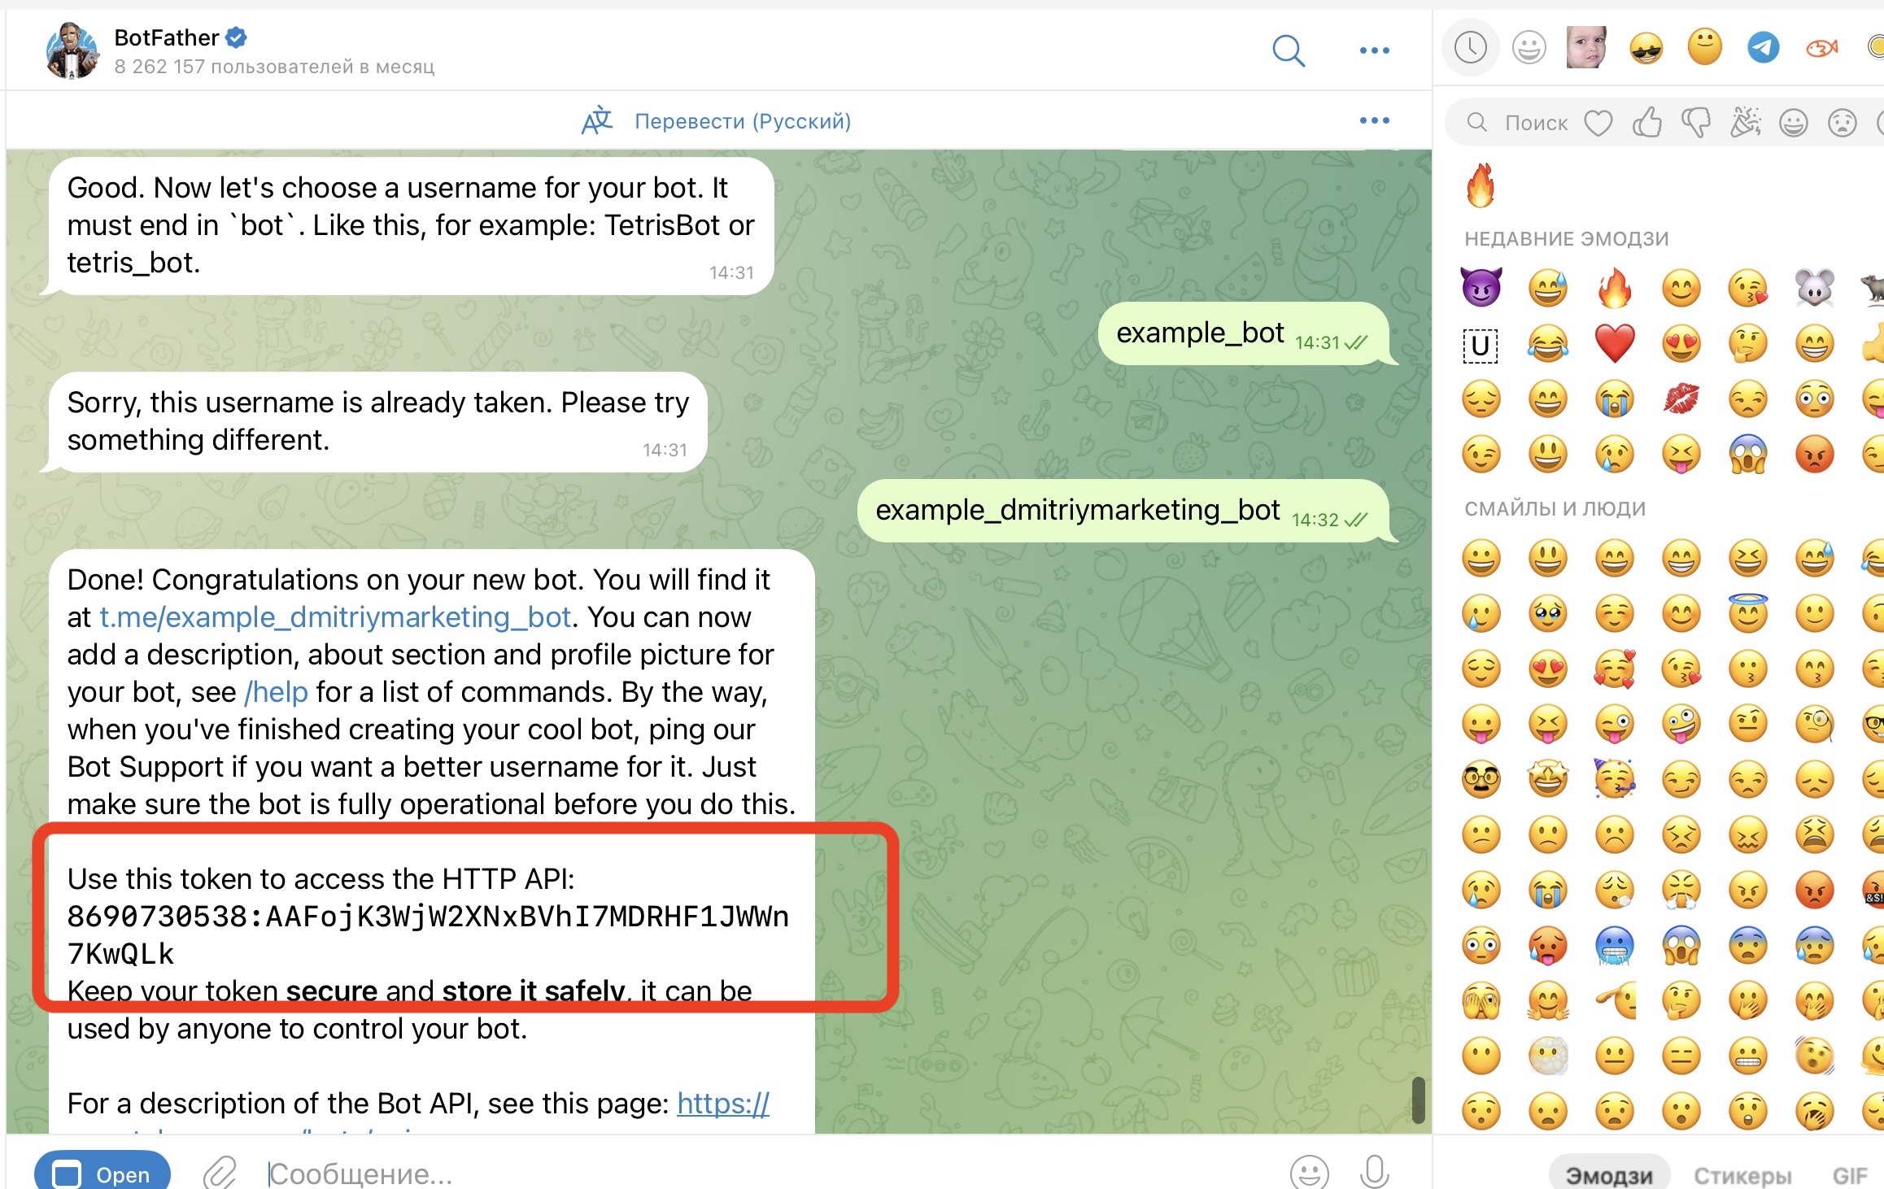
Task: Insert the mouse face emoji
Action: pyautogui.click(x=1815, y=287)
